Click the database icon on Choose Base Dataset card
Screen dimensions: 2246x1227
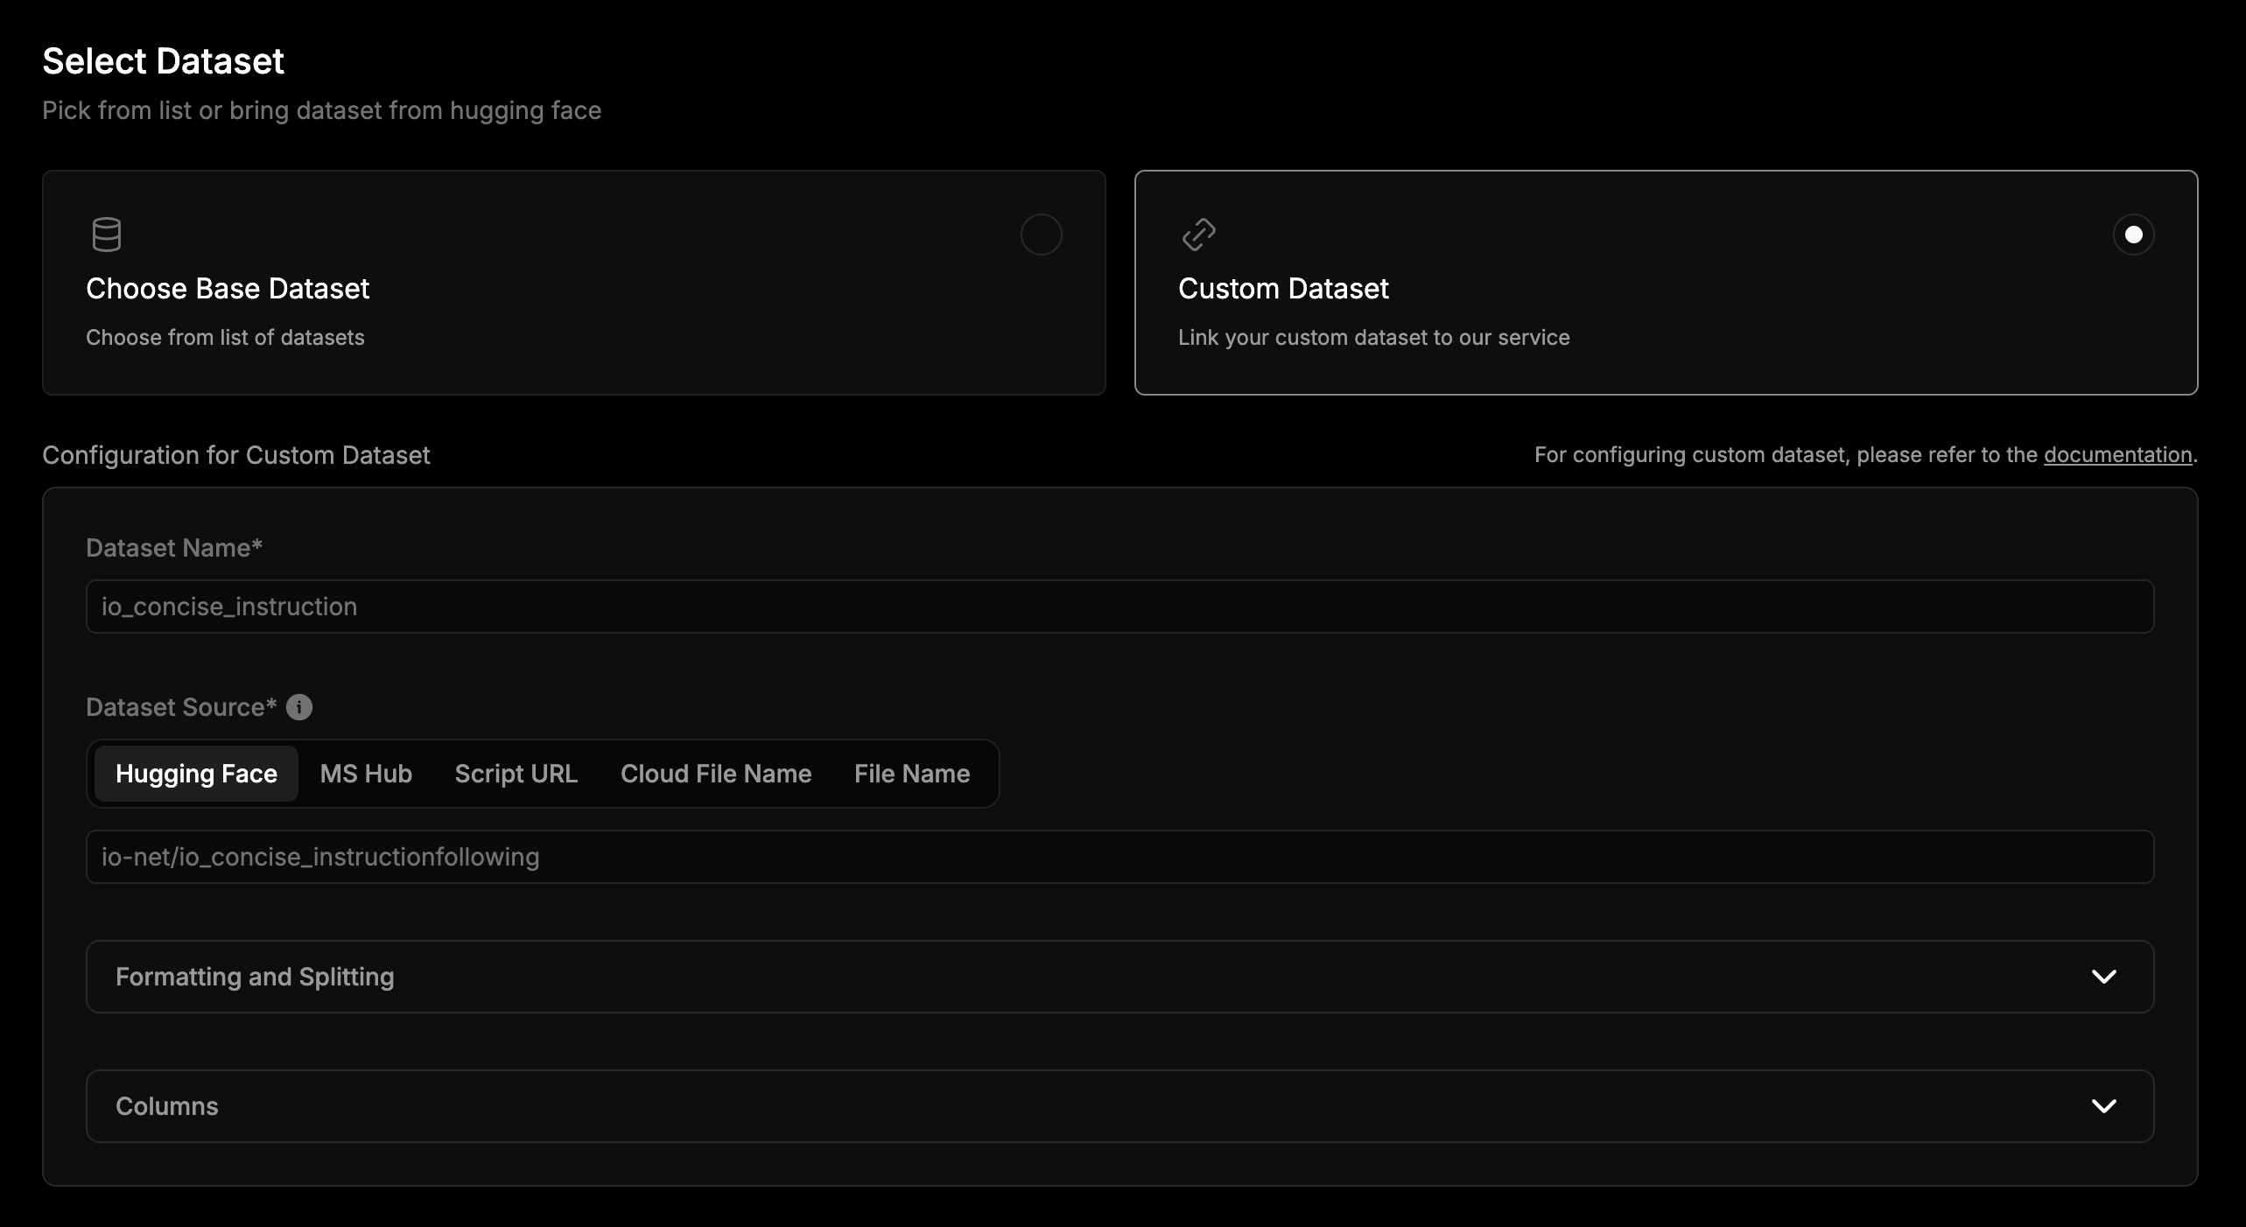tap(107, 234)
